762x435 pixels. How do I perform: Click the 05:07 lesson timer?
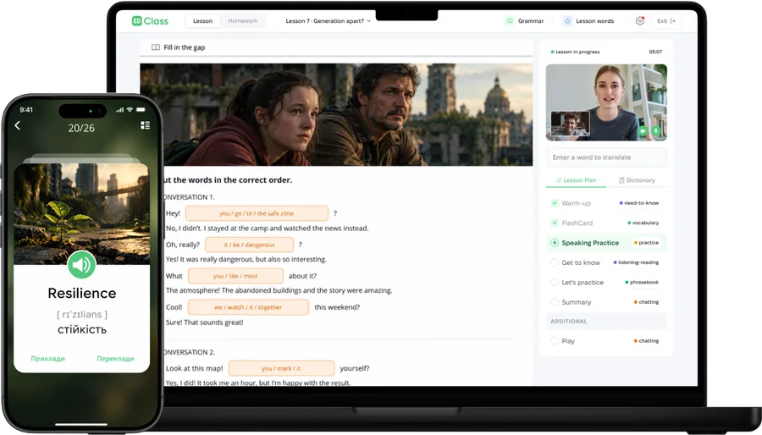click(x=655, y=52)
